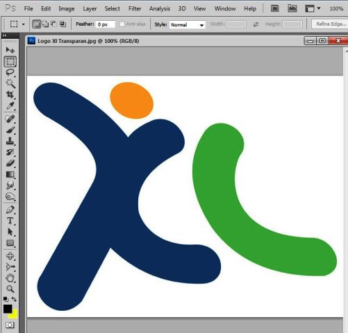Select the Pen tool
348x333 pixels.
10,210
